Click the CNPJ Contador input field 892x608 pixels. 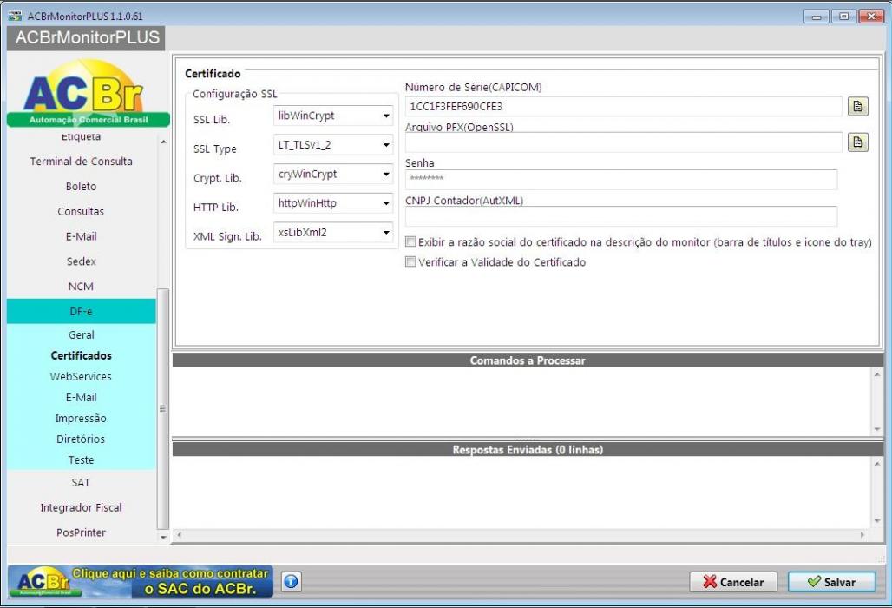(621, 216)
